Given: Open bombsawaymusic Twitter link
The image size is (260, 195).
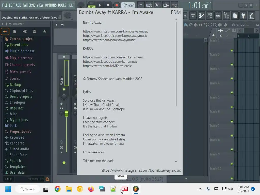Looking at the screenshot, I should [109, 40].
